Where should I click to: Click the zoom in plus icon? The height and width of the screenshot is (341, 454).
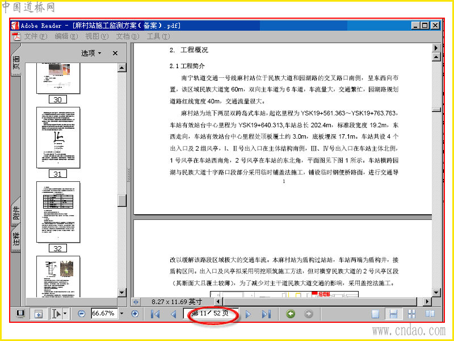pyautogui.click(x=134, y=314)
